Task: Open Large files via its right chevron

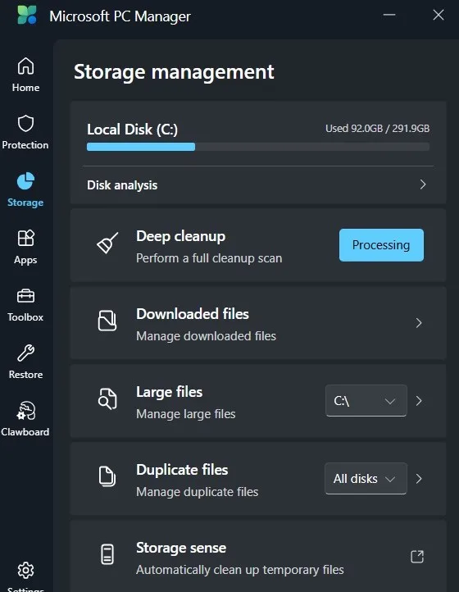Action: tap(419, 401)
